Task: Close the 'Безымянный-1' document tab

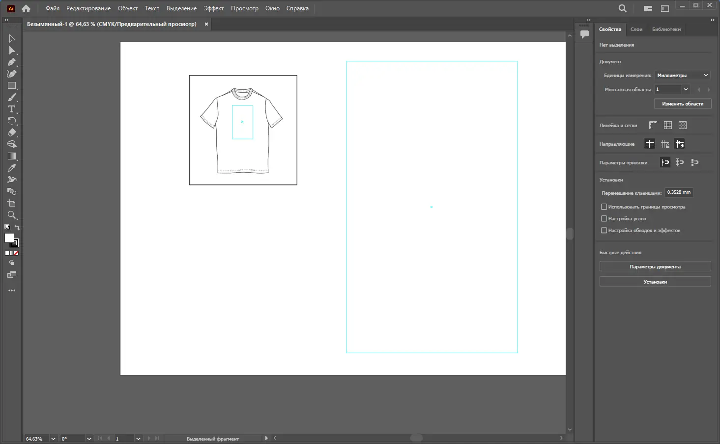Action: 206,24
